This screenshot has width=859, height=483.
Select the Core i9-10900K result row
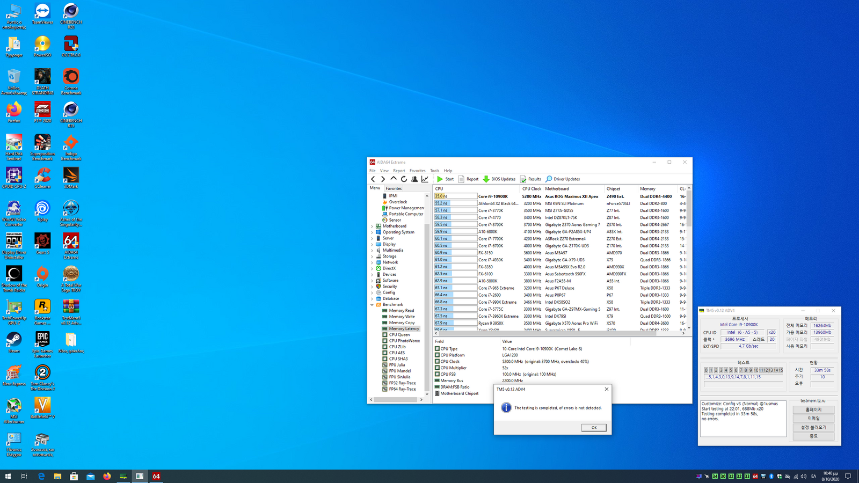560,196
